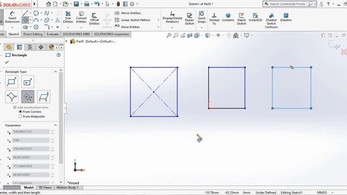Open Trim Entities dropdown arrow
The image size is (347, 195).
[x=68, y=28]
